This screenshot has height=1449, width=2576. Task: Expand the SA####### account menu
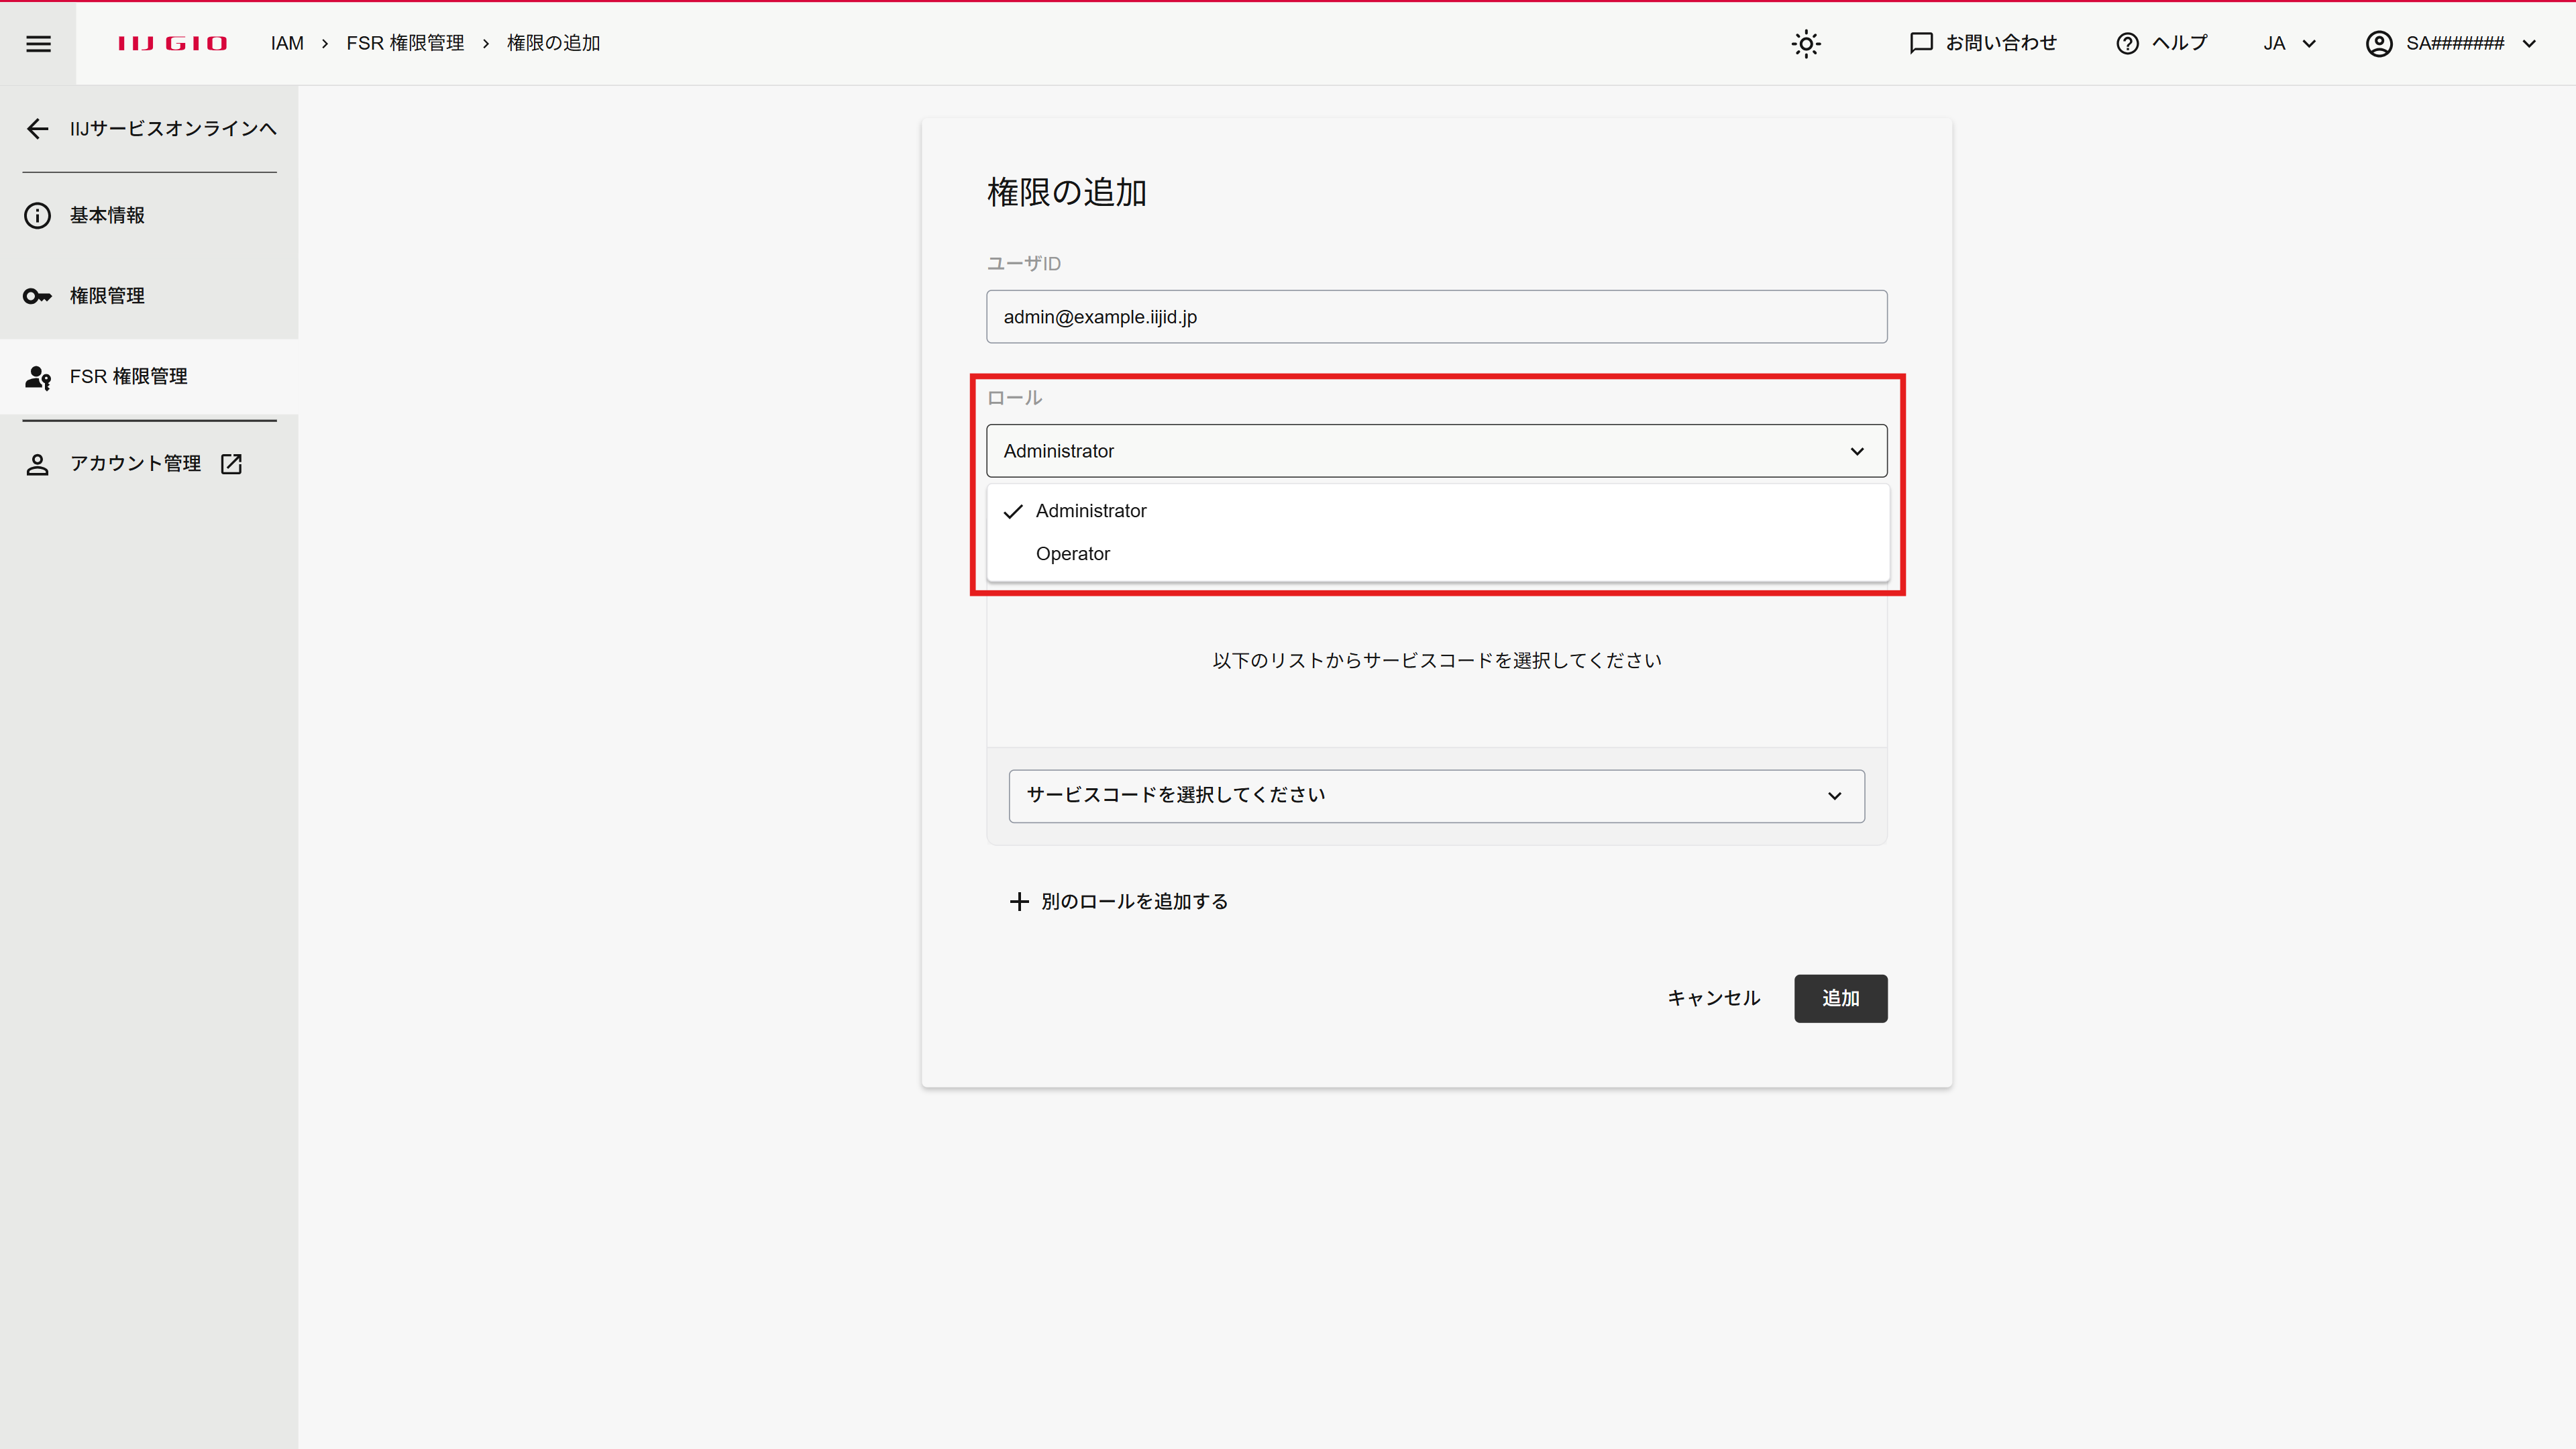pyautogui.click(x=2450, y=43)
